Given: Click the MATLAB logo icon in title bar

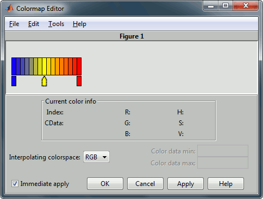Looking at the screenshot, I should [x=10, y=8].
